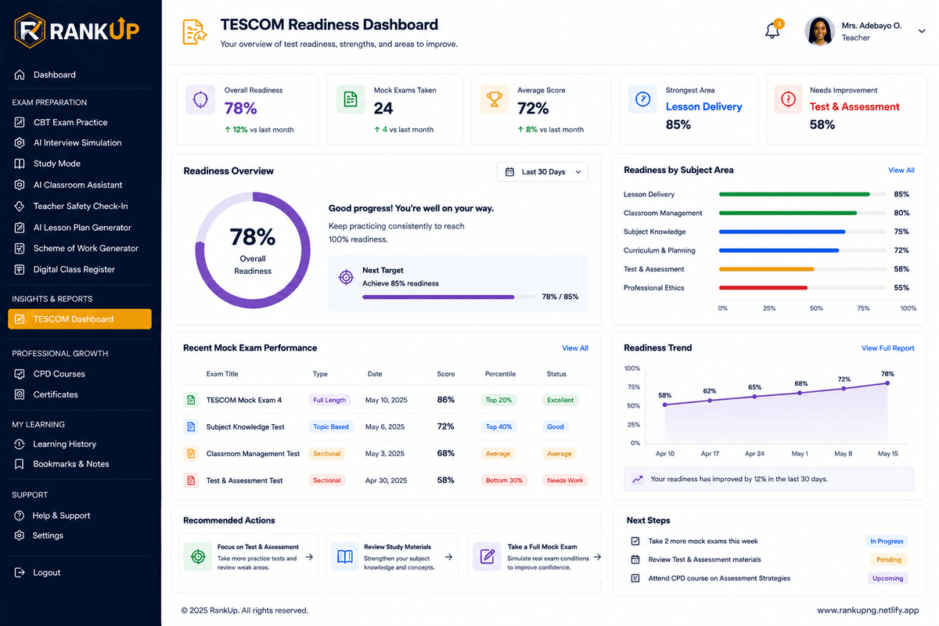This screenshot has height=626, width=939.
Task: Click the Help & Support question icon
Action: point(20,515)
